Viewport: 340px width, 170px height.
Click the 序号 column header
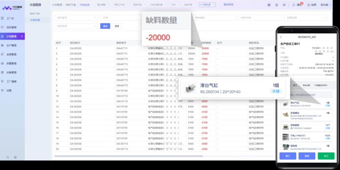tap(58, 43)
